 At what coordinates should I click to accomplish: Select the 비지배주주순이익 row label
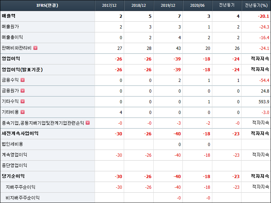(x=23, y=198)
